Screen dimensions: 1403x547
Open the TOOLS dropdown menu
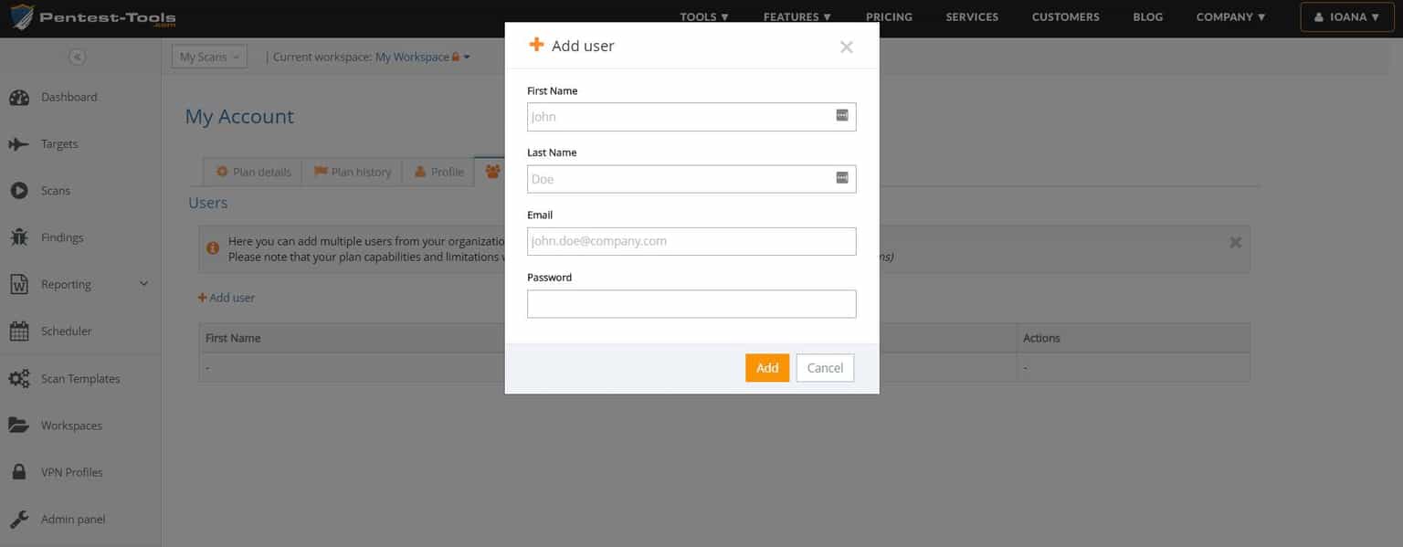click(702, 16)
